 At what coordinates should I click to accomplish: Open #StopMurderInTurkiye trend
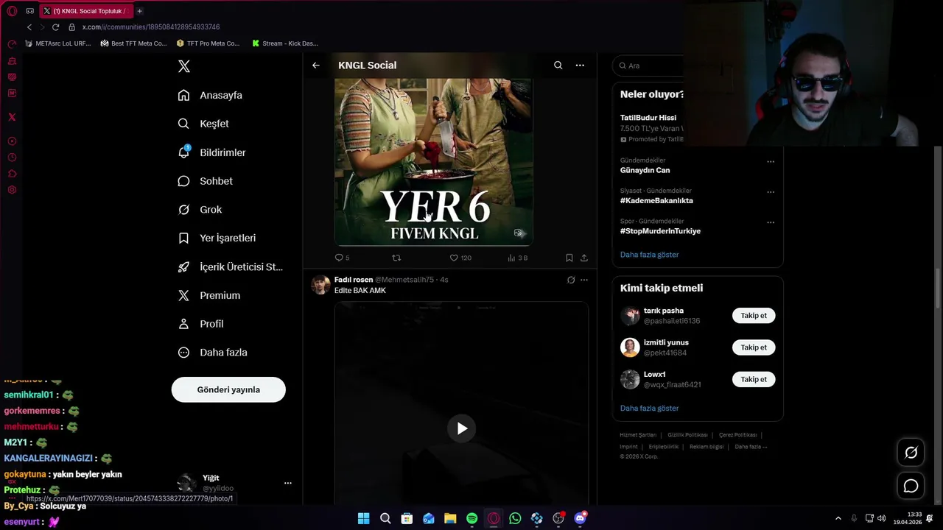(660, 231)
